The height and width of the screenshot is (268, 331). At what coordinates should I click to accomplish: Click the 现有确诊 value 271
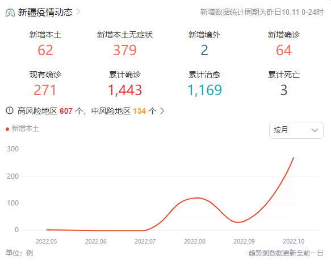[x=45, y=90]
